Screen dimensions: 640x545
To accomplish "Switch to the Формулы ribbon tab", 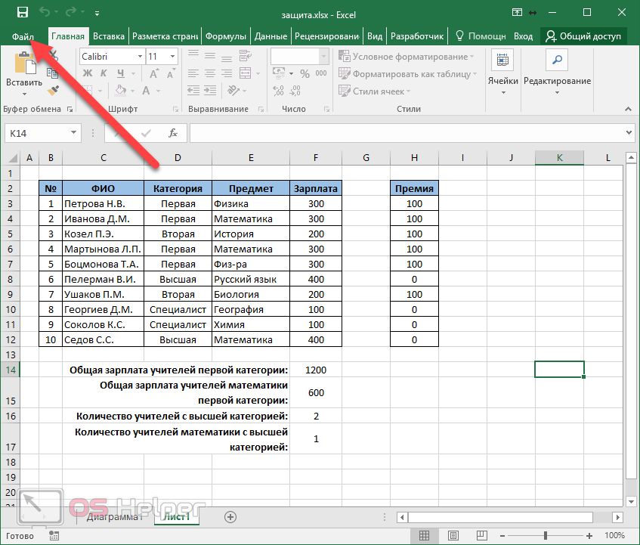I will [225, 36].
